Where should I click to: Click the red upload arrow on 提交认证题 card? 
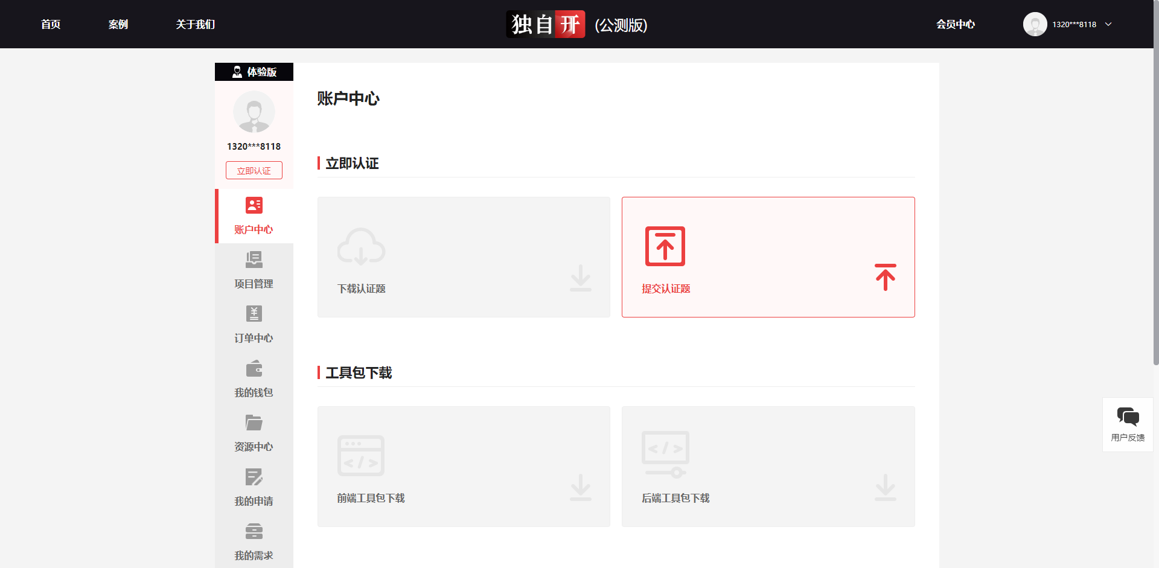(x=886, y=277)
